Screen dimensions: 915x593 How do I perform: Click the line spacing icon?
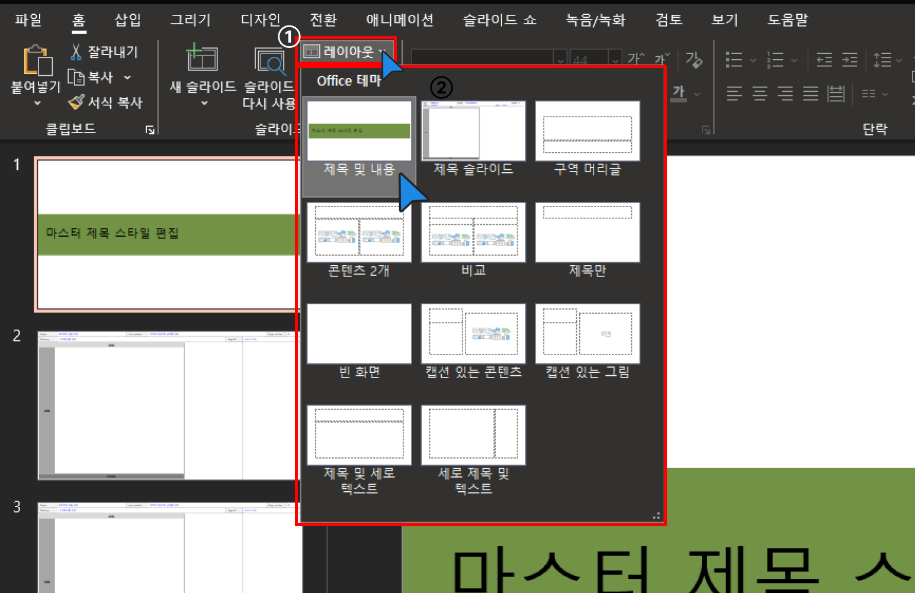point(882,59)
